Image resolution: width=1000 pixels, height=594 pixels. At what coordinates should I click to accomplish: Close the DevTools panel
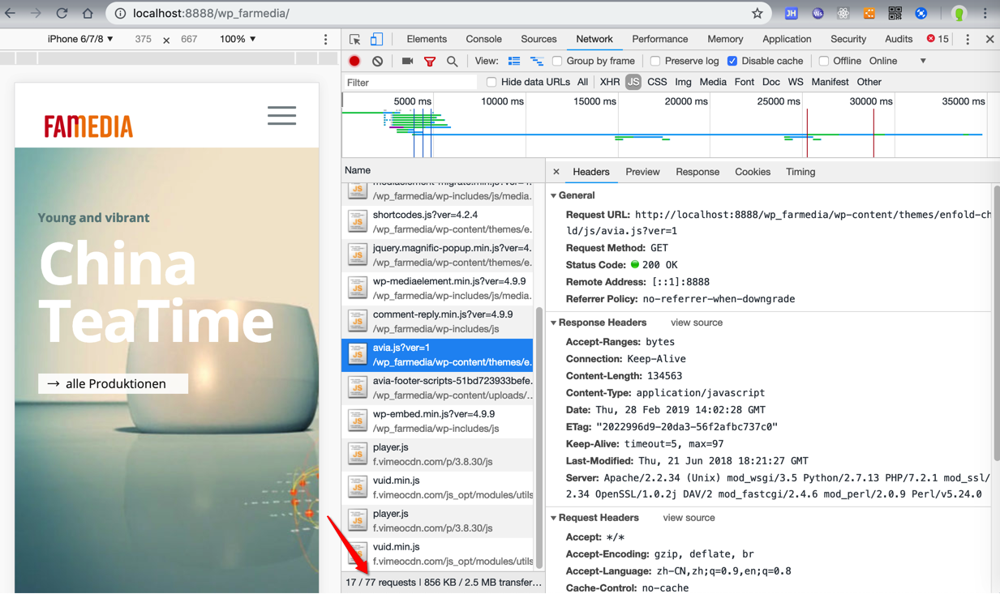tap(989, 39)
